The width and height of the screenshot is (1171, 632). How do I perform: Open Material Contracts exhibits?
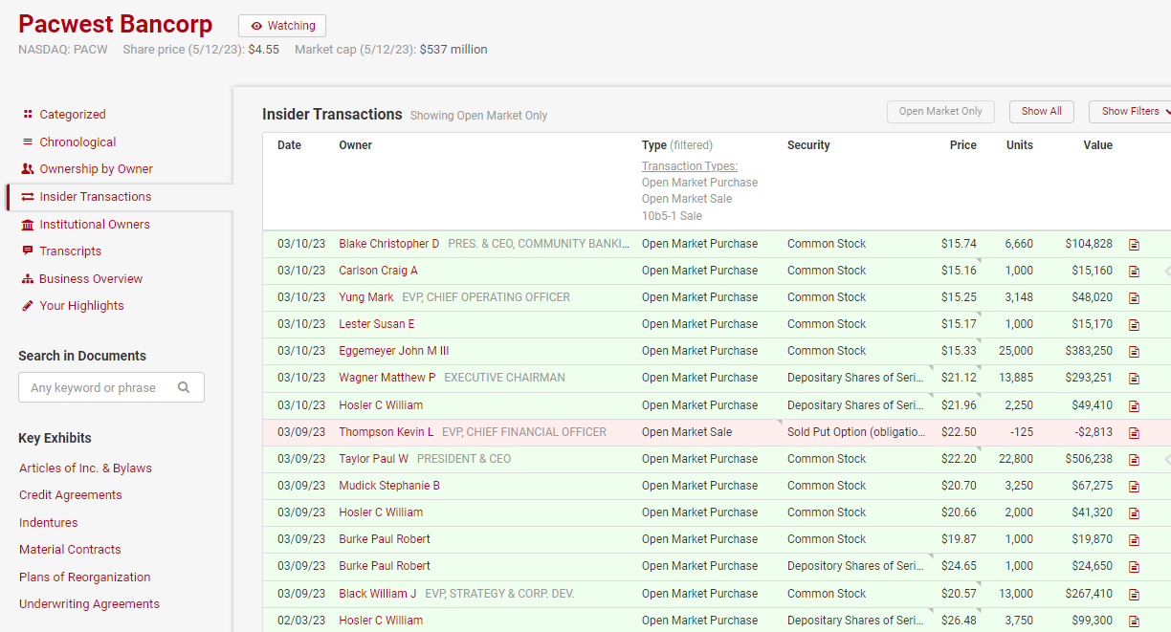click(70, 549)
